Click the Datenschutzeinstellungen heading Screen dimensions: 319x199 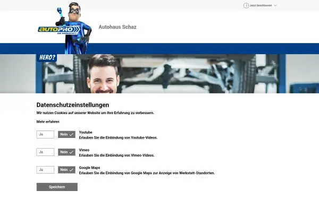(x=73, y=105)
